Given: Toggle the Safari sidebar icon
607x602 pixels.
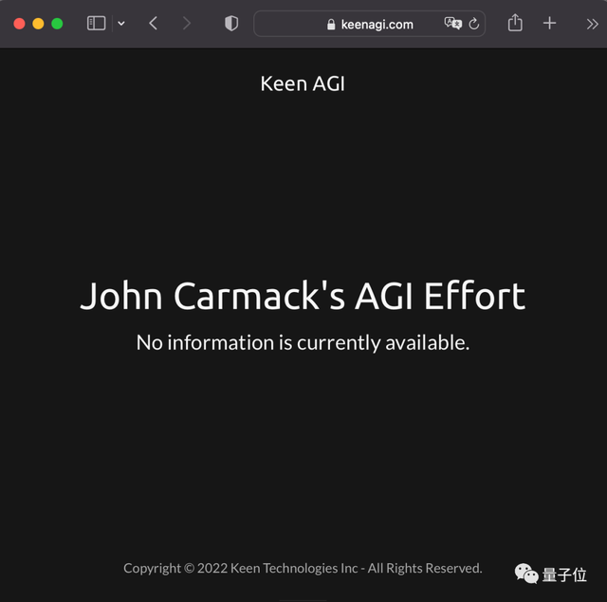Looking at the screenshot, I should click(x=96, y=24).
